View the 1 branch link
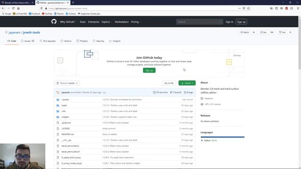The width and height of the screenshot is (301, 169). (x=175, y=92)
